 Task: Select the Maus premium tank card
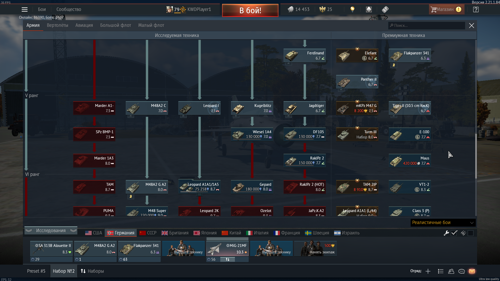[x=410, y=161]
